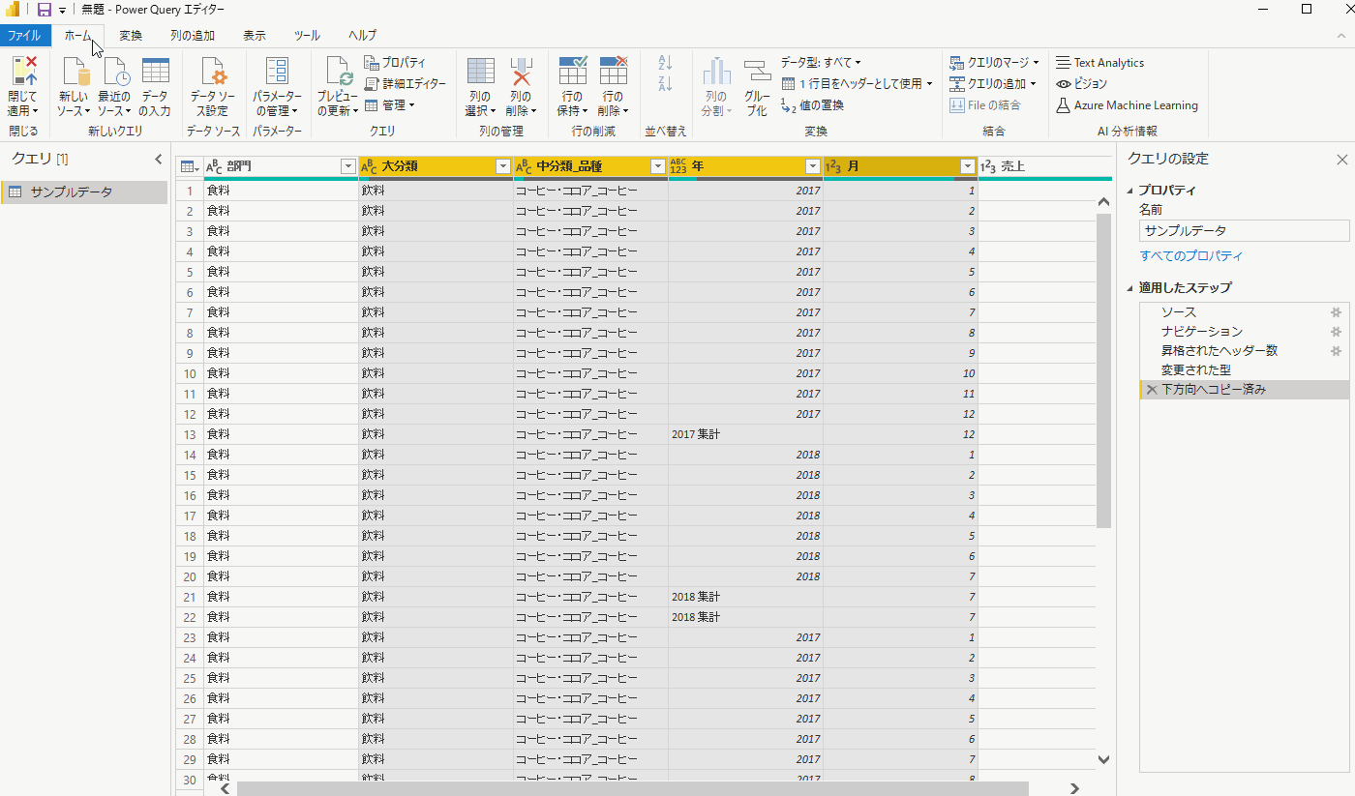Click the すべてのプロパティ link
The image size is (1355, 796).
(x=1191, y=256)
